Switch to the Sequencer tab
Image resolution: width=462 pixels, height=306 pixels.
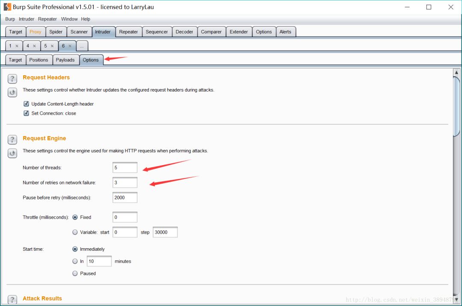(x=157, y=32)
